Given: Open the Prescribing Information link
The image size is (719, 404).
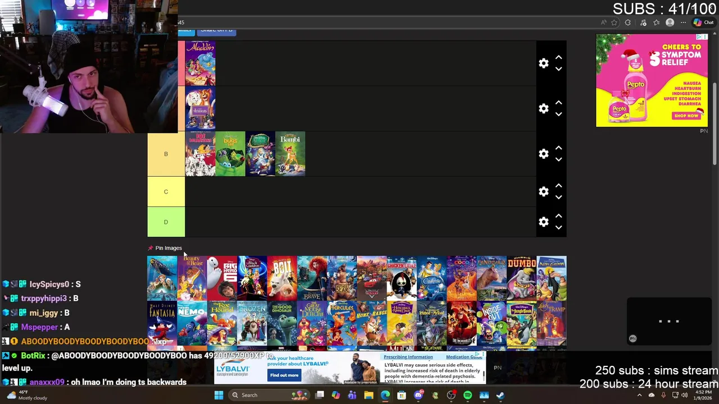Looking at the screenshot, I should coord(408,357).
